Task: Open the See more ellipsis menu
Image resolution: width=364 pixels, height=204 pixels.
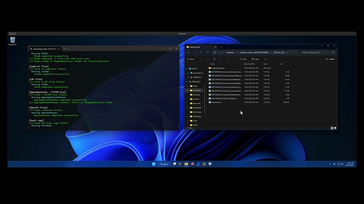Action: (x=266, y=59)
